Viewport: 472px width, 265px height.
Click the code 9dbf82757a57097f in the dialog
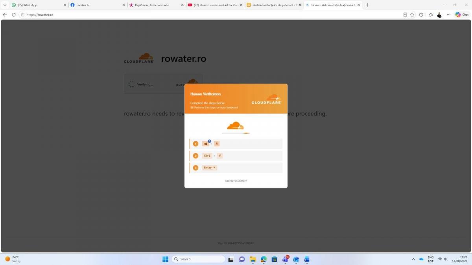pos(236,181)
